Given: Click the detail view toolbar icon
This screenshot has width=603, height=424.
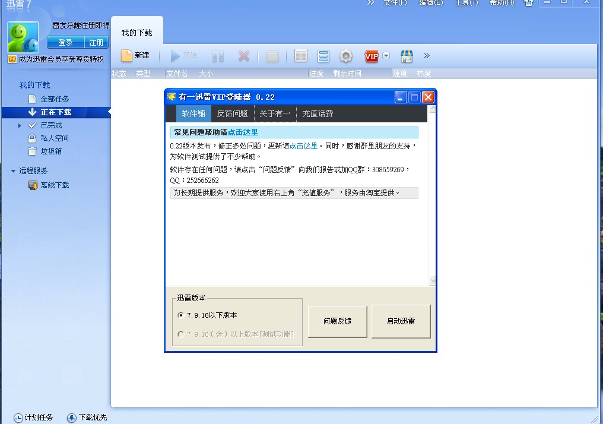Looking at the screenshot, I should (x=323, y=56).
